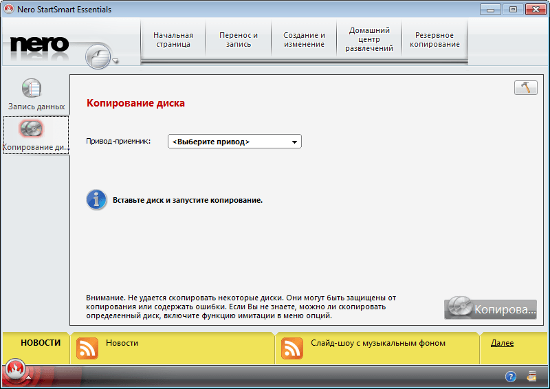The image size is (550, 389).
Task: Follow the Далее link
Action: tap(502, 343)
